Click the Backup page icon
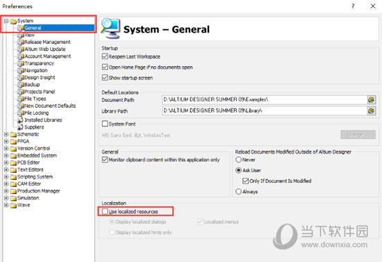 (21, 85)
